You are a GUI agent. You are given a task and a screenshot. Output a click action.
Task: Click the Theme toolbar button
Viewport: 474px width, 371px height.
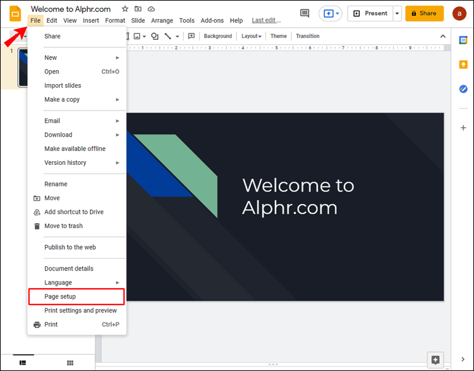(279, 36)
